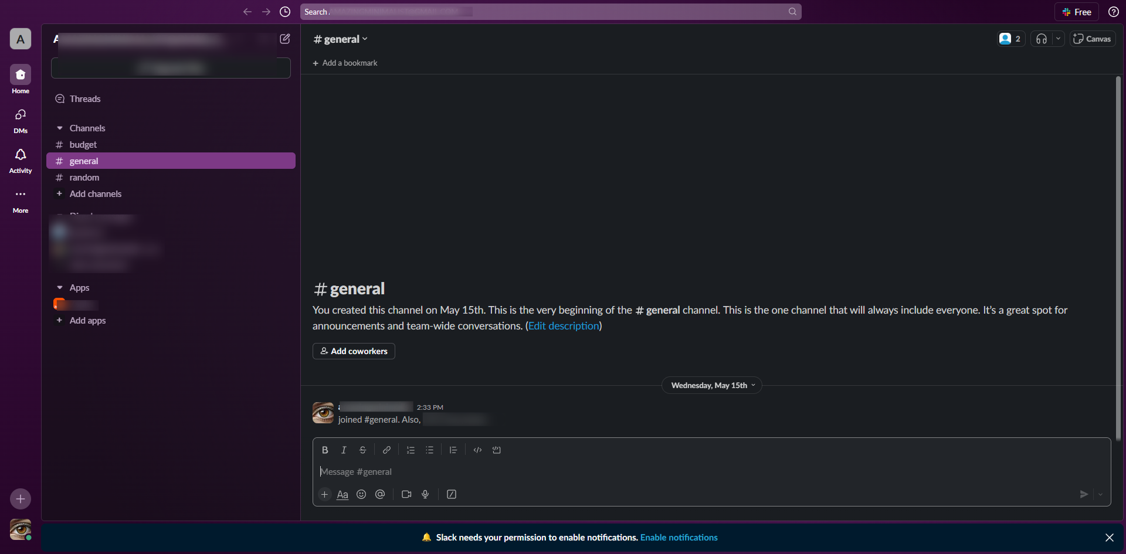Open the Home tab in the sidebar
1126x554 pixels.
21,79
